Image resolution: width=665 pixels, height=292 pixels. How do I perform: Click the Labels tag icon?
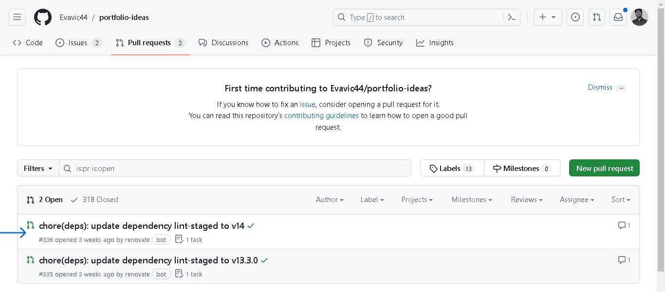[434, 168]
